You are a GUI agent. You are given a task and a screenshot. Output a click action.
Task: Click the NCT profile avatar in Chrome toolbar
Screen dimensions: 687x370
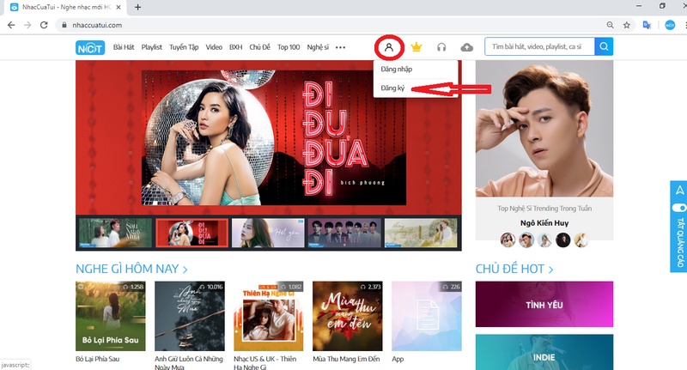670,25
